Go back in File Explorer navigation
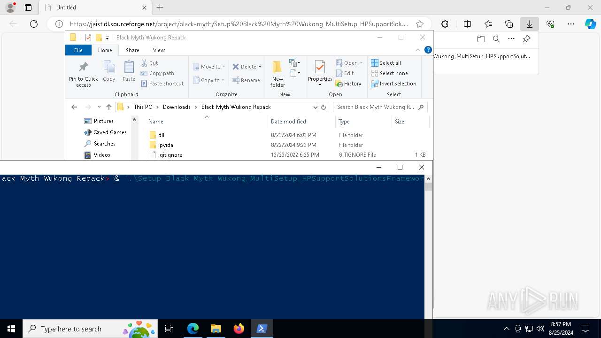 (74, 107)
